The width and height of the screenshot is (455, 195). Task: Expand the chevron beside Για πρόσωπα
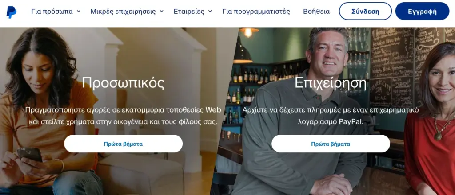coord(78,12)
